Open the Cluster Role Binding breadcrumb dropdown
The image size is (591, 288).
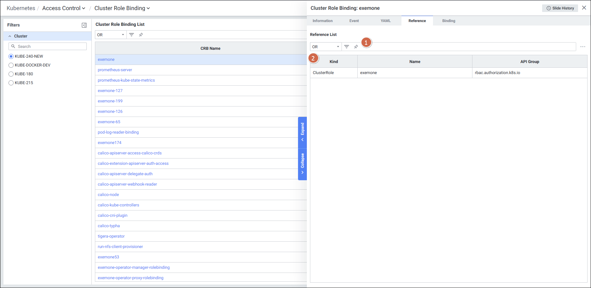click(x=122, y=8)
